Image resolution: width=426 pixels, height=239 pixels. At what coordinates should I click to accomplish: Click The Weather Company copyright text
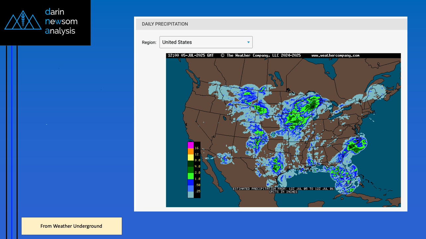[260, 55]
